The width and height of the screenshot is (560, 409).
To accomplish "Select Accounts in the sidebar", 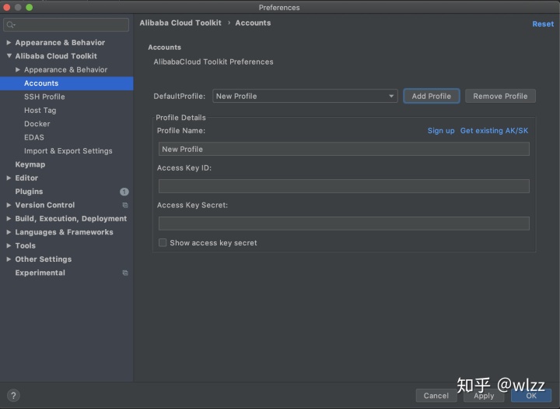I will click(66, 83).
